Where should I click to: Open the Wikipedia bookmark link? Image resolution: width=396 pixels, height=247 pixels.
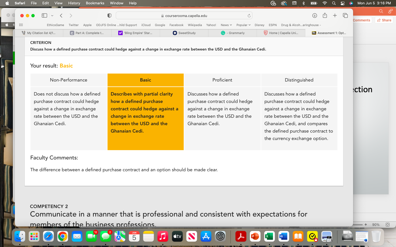click(195, 25)
